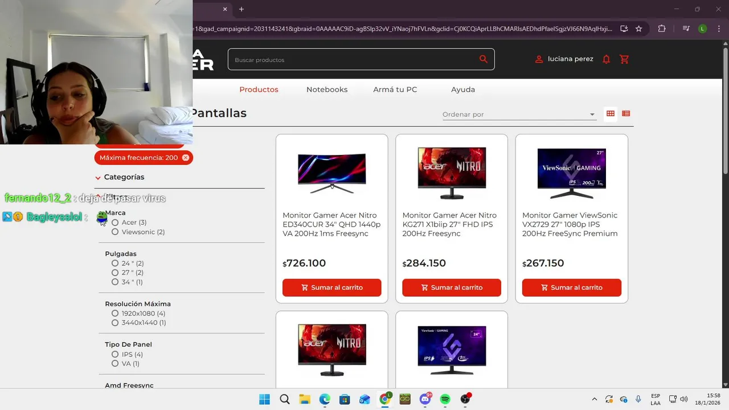The height and width of the screenshot is (410, 729).
Task: Show hidden system tray icons chevron
Action: [x=595, y=399]
